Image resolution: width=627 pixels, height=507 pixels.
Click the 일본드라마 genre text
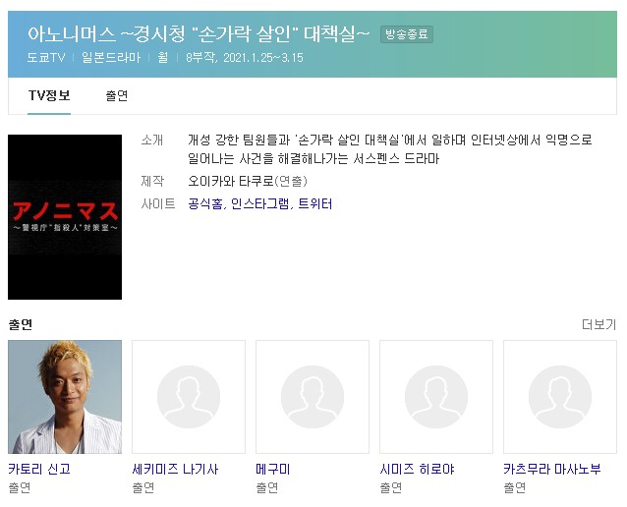(x=111, y=58)
